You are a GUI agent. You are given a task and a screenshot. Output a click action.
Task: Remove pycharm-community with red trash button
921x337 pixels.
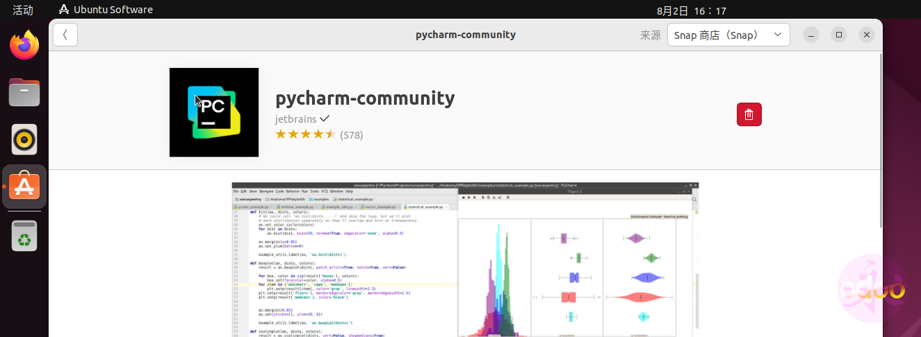749,114
